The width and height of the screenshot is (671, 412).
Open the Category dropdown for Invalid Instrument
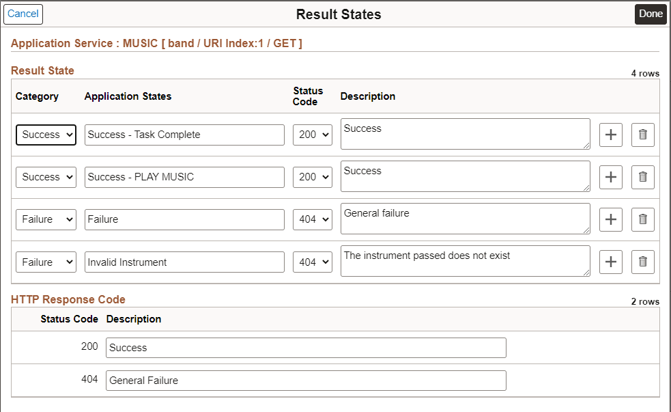coord(46,262)
